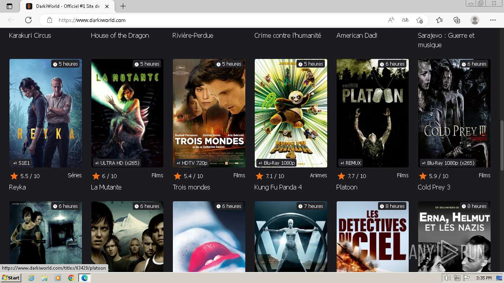View site information lock icon

[50, 20]
